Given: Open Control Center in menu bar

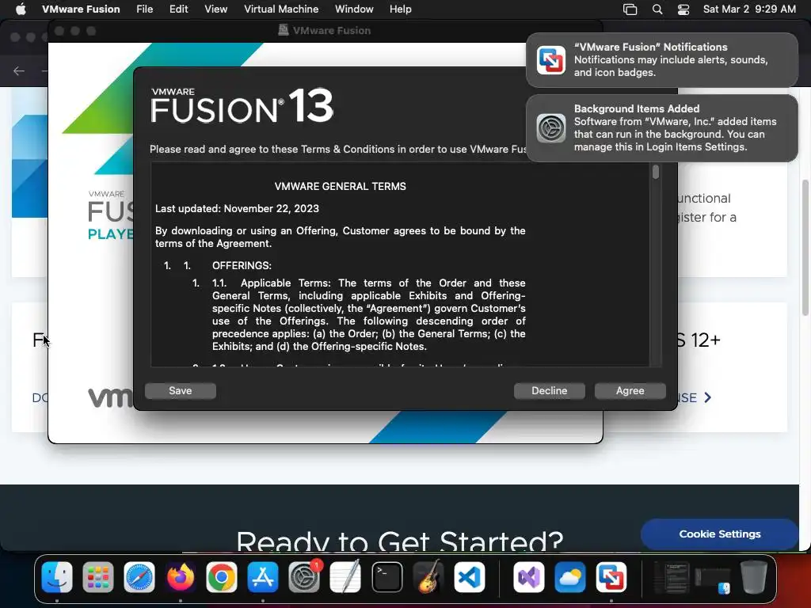Looking at the screenshot, I should click(683, 9).
